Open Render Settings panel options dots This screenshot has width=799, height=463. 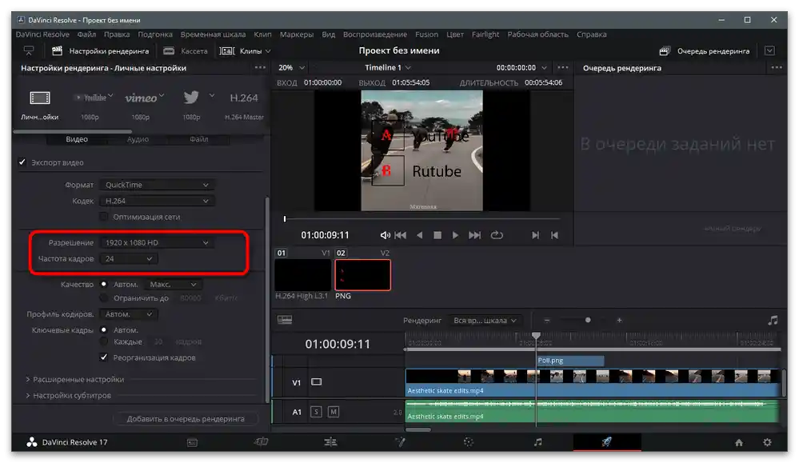(x=260, y=68)
